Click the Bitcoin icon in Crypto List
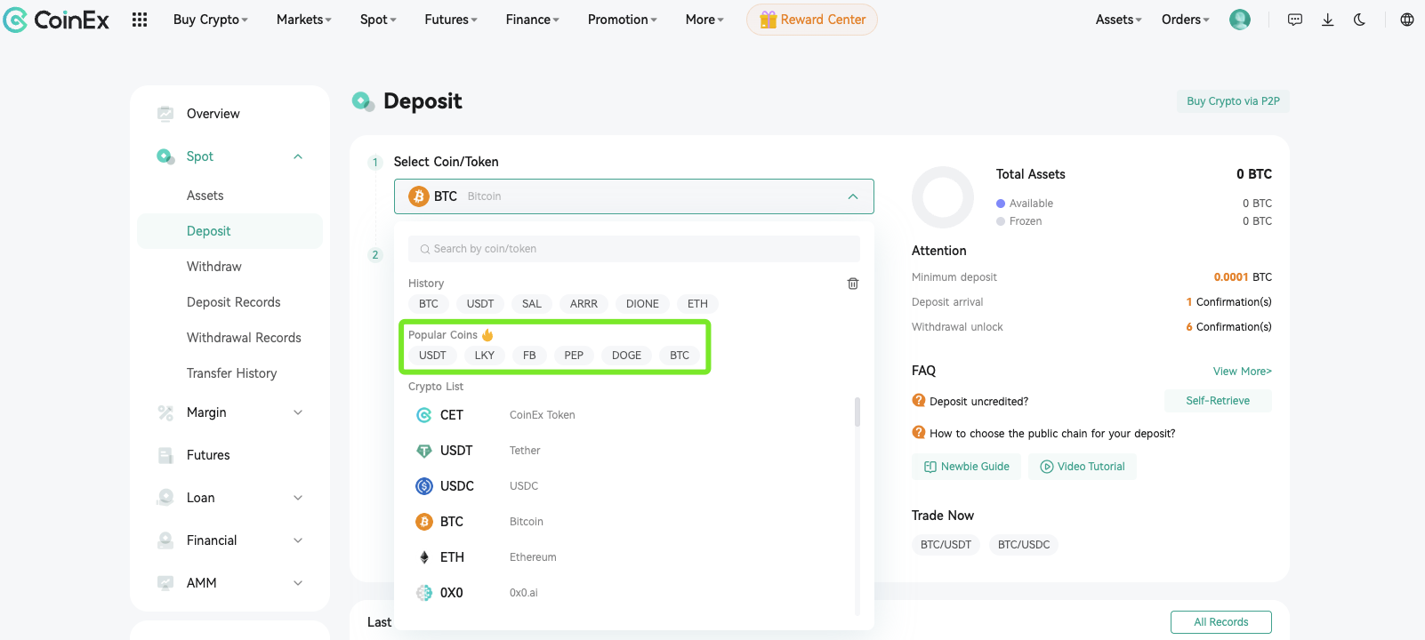The height and width of the screenshot is (640, 1425). 424,522
